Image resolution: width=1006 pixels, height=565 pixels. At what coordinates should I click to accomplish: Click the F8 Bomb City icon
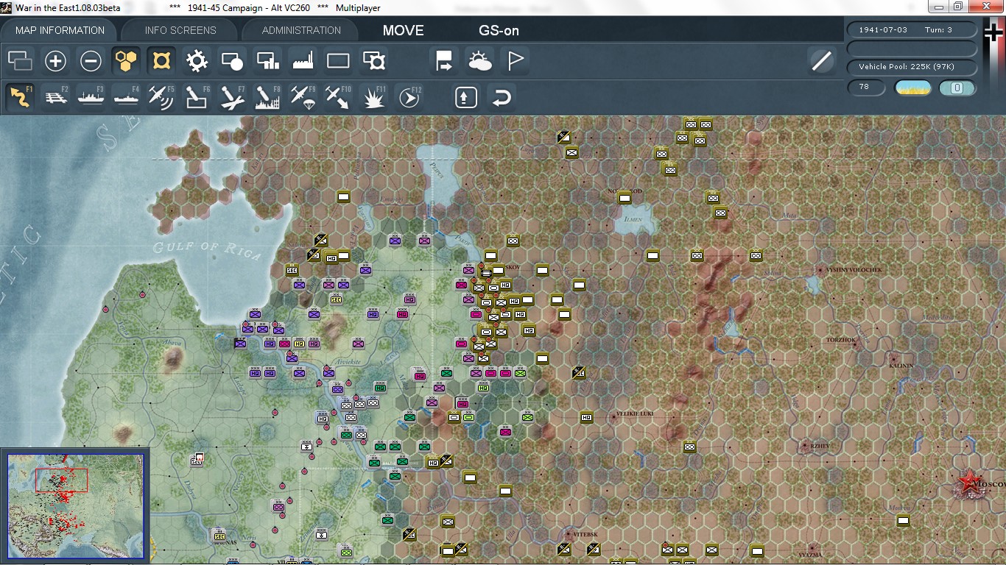point(267,97)
